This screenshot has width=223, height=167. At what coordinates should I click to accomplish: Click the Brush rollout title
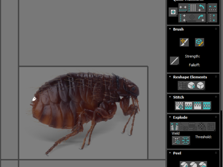tap(178, 29)
